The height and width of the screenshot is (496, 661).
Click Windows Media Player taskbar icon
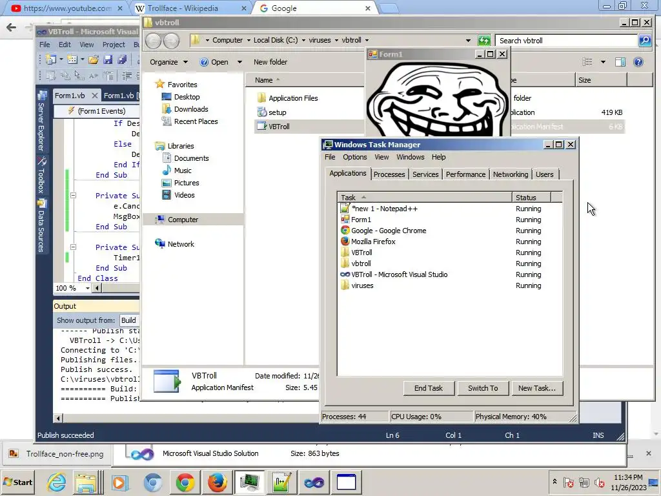click(119, 482)
